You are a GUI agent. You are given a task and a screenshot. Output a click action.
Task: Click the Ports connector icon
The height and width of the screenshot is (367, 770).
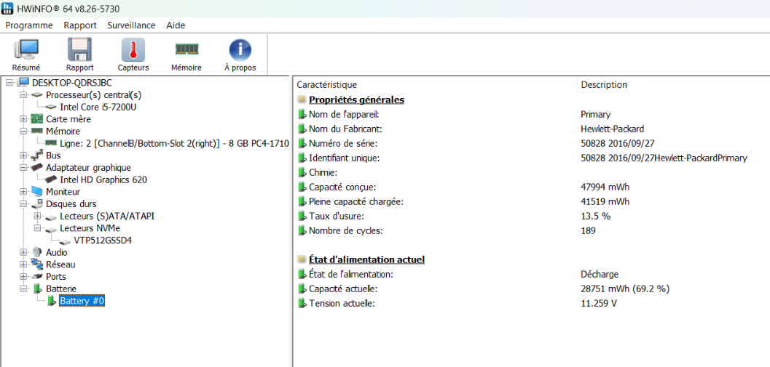coord(37,277)
